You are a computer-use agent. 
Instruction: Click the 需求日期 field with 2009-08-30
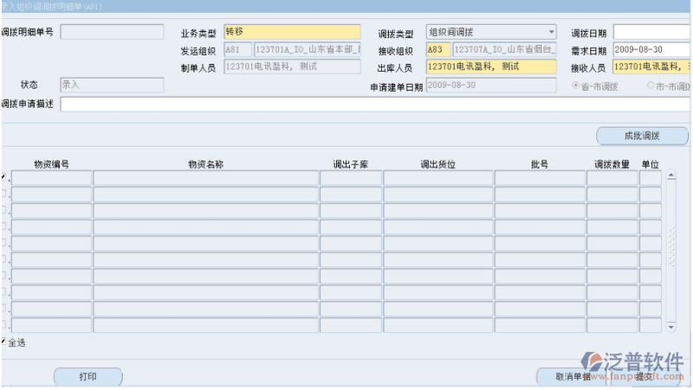click(x=651, y=49)
